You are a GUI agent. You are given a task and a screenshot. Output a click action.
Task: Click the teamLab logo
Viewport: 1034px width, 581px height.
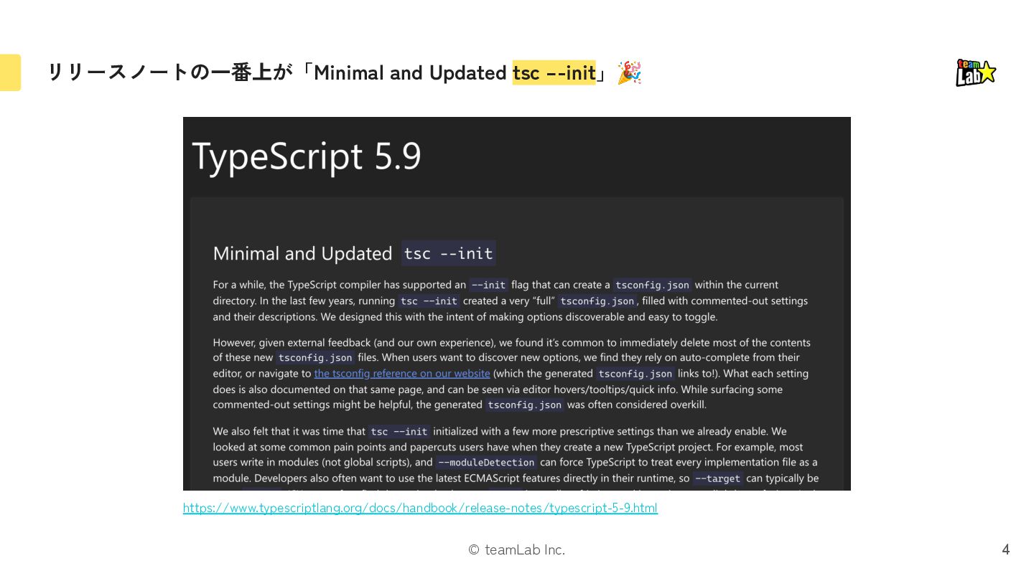[976, 72]
